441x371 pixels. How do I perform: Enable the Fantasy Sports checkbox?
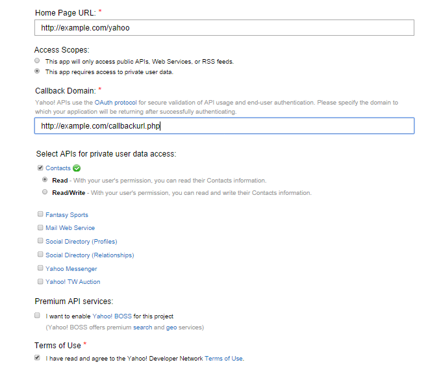click(40, 214)
